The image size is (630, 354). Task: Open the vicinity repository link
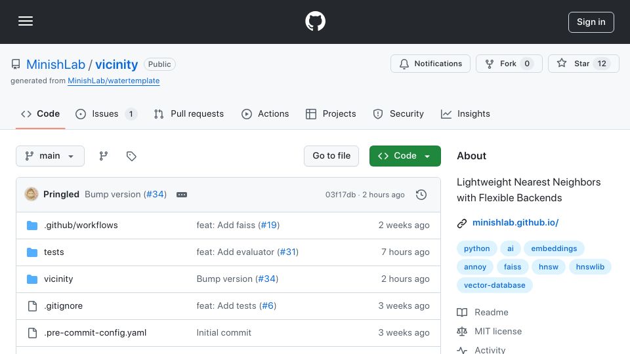[117, 64]
